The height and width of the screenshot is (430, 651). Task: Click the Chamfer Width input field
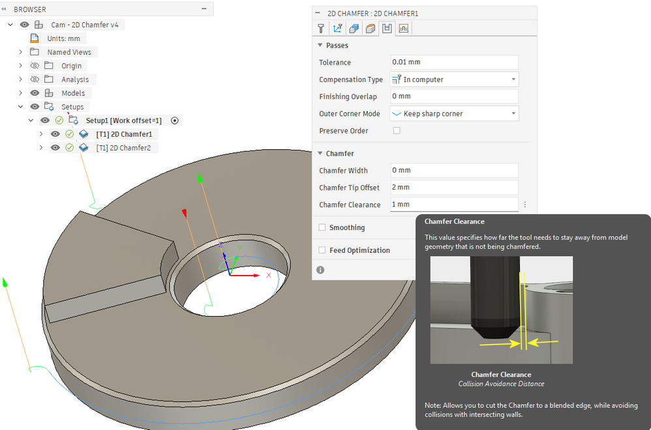pos(454,171)
